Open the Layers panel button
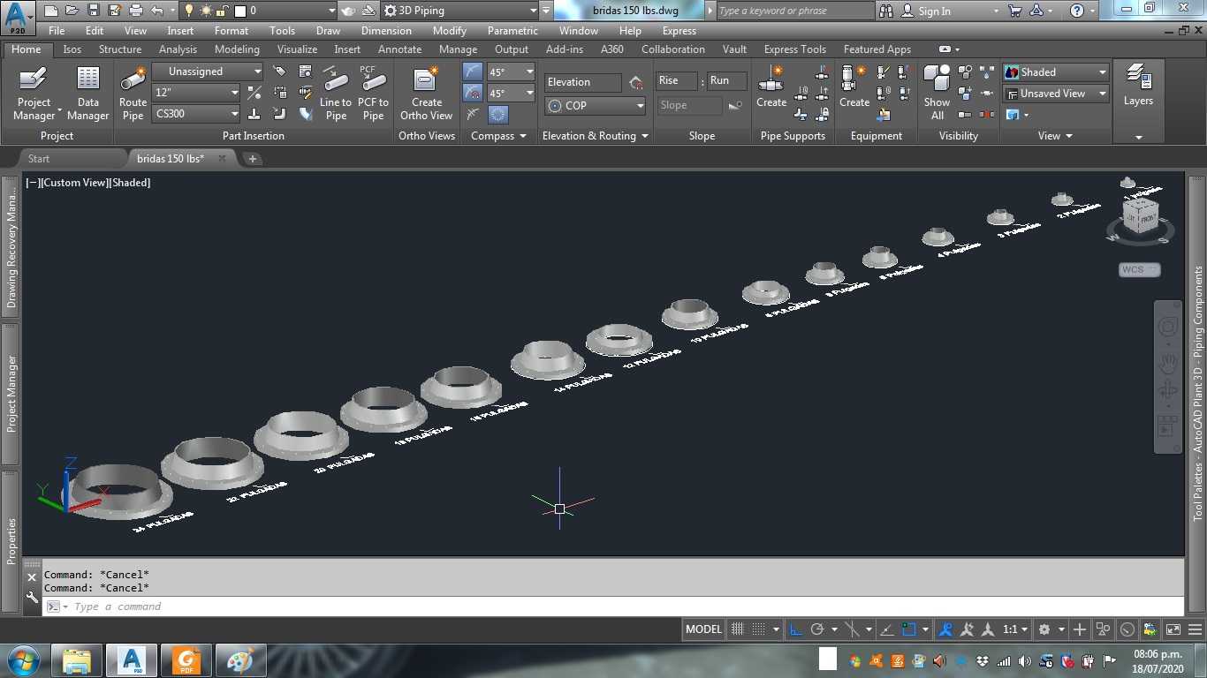Viewport: 1207px width, 678px height. [1138, 87]
